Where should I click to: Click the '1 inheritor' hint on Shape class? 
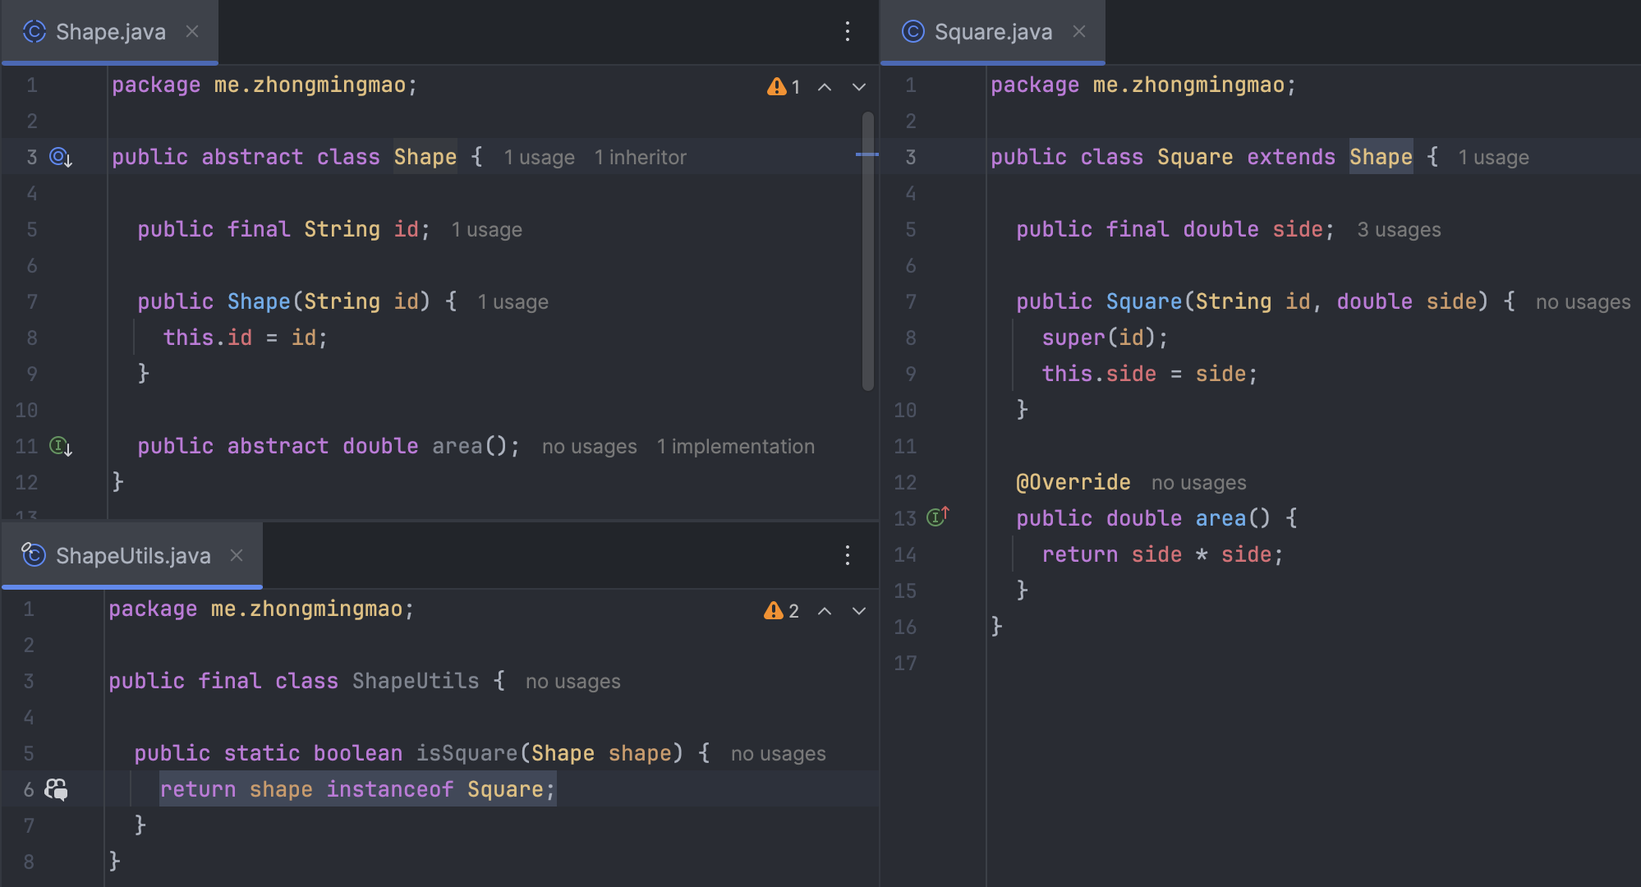[640, 158]
